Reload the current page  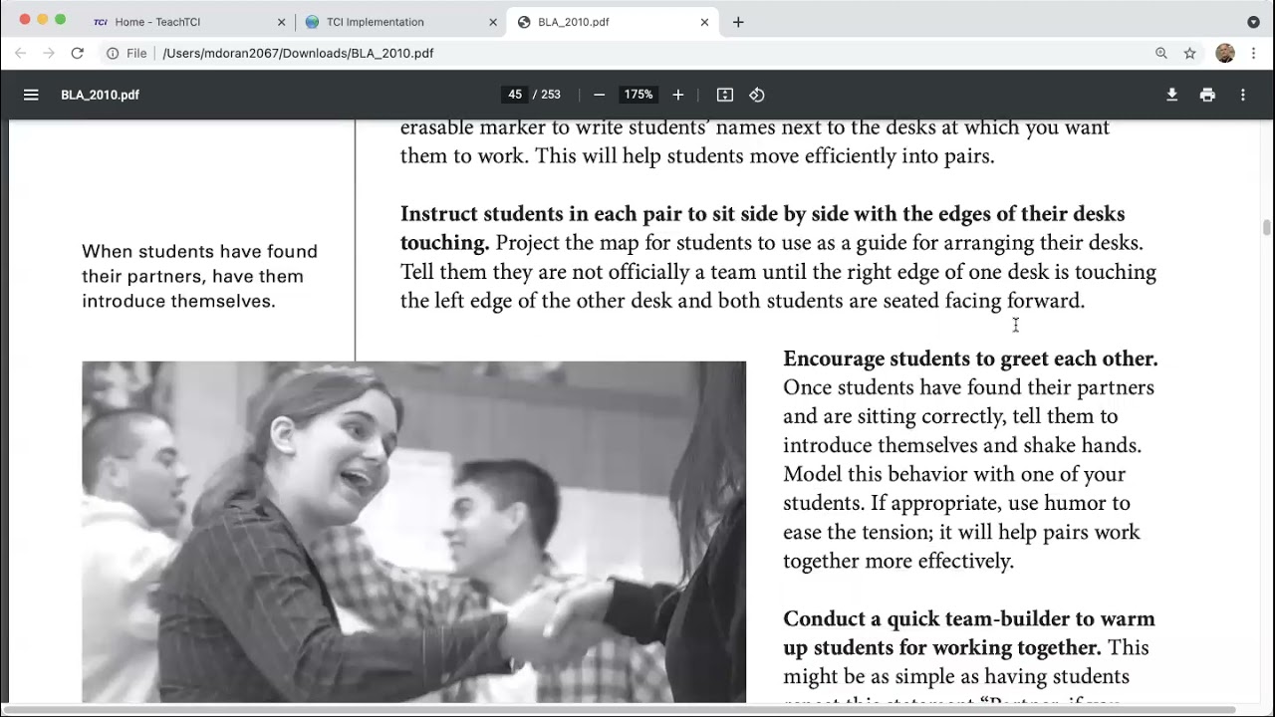(x=77, y=53)
